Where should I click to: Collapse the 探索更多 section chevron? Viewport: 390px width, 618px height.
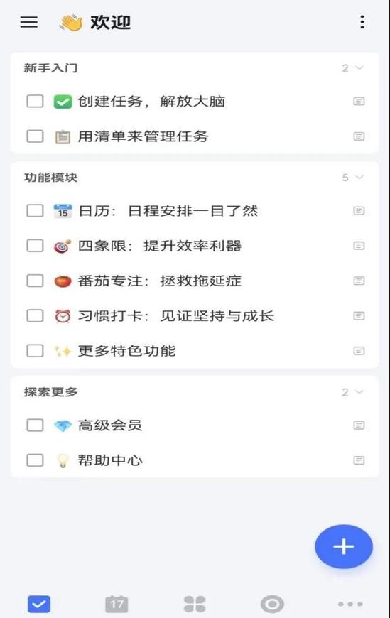(359, 392)
